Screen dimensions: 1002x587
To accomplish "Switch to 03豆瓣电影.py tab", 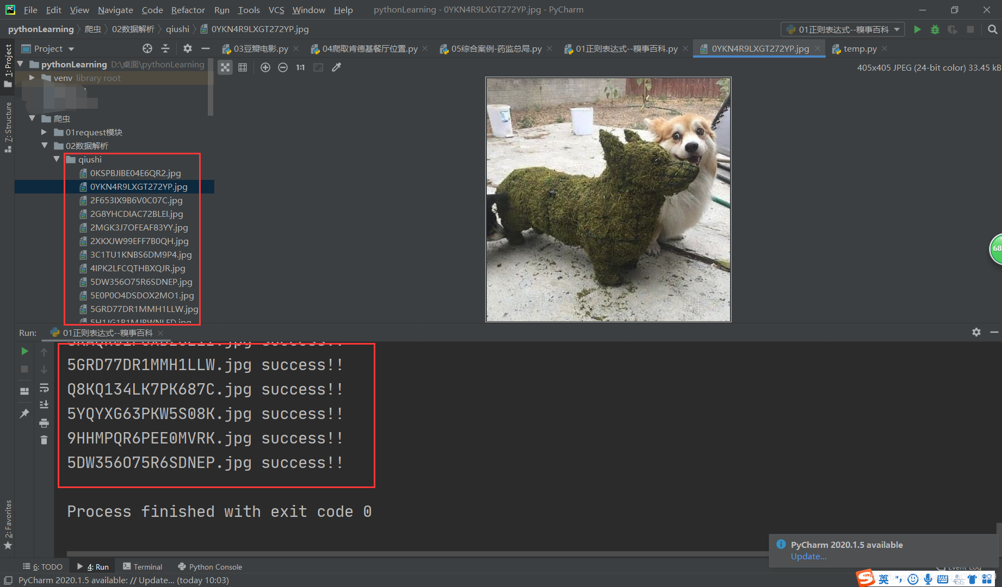I will coord(261,48).
